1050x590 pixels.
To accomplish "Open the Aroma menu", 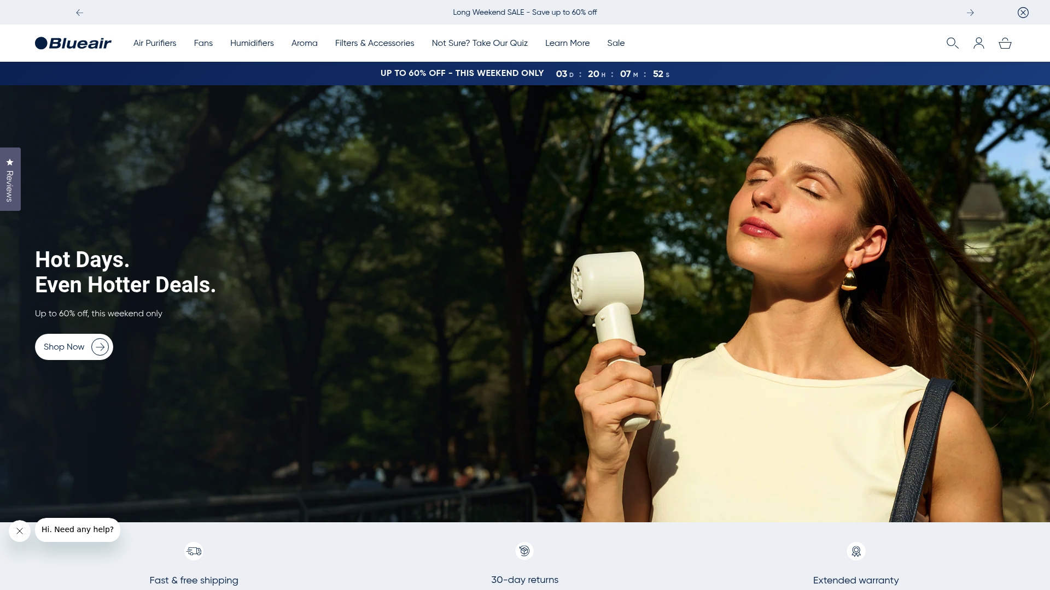I will [x=305, y=43].
